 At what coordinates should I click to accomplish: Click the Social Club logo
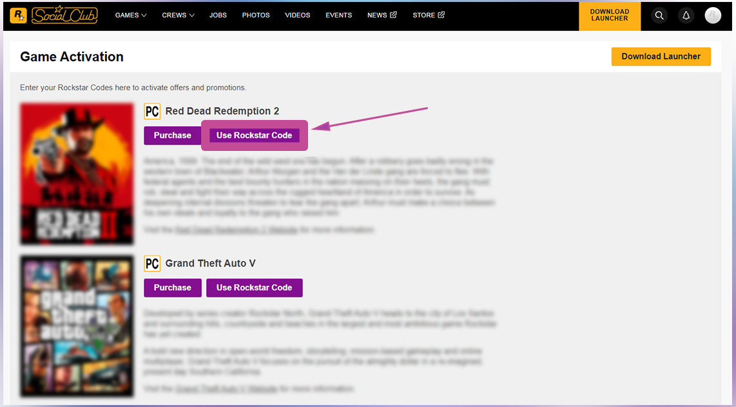coord(64,15)
